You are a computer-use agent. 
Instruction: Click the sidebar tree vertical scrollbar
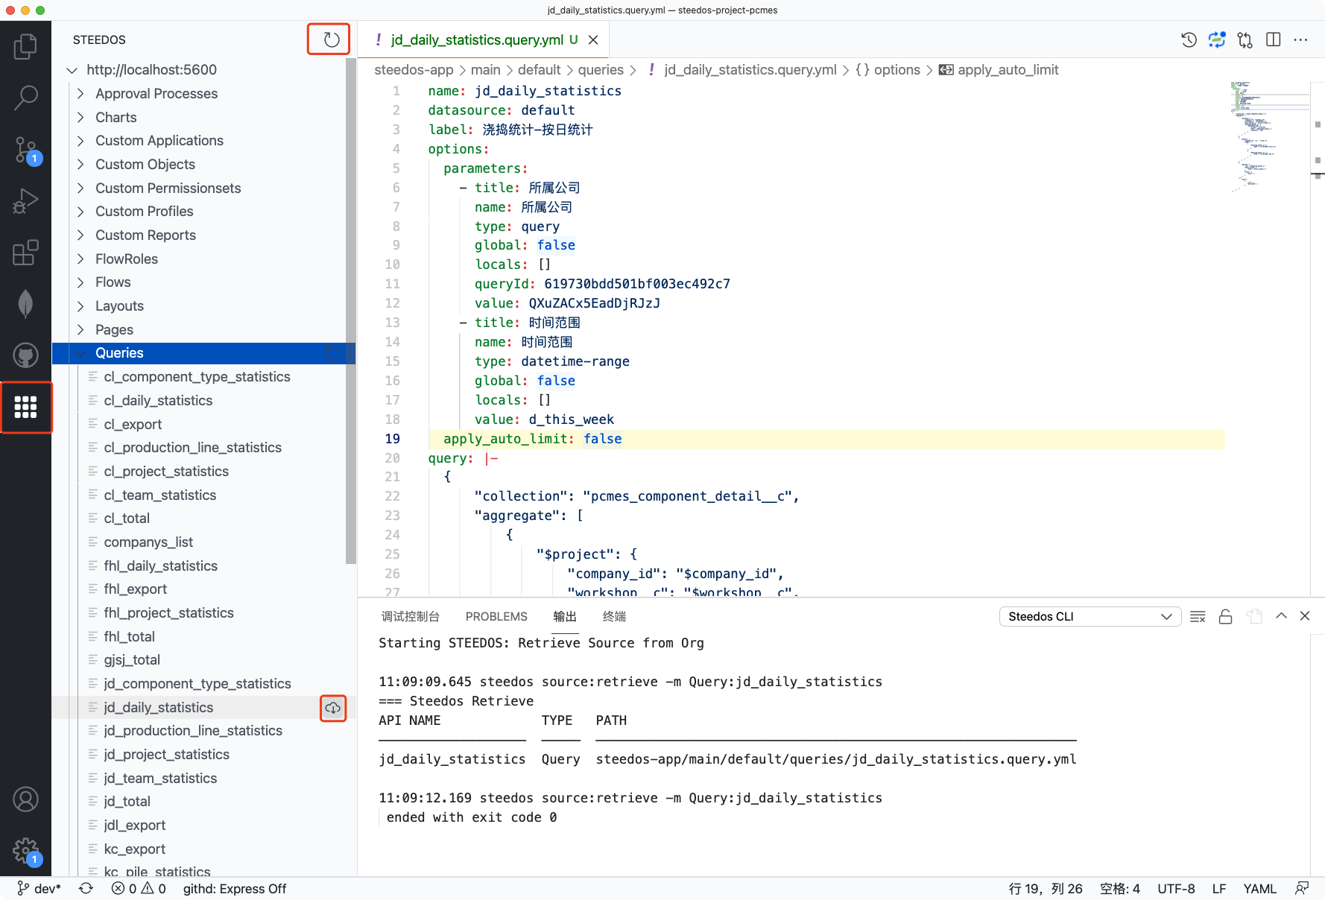pyautogui.click(x=351, y=311)
